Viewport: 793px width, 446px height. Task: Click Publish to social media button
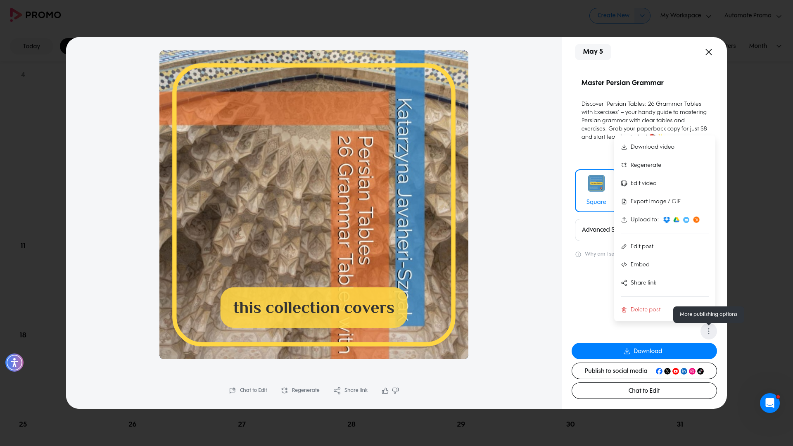(644, 371)
